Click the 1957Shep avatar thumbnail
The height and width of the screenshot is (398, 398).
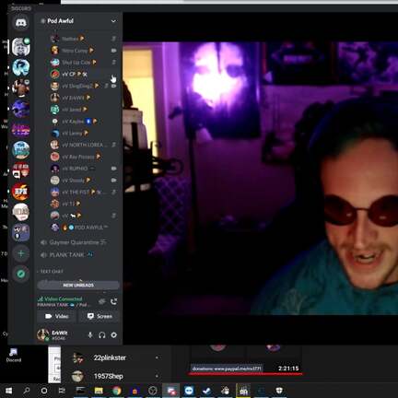(78, 376)
